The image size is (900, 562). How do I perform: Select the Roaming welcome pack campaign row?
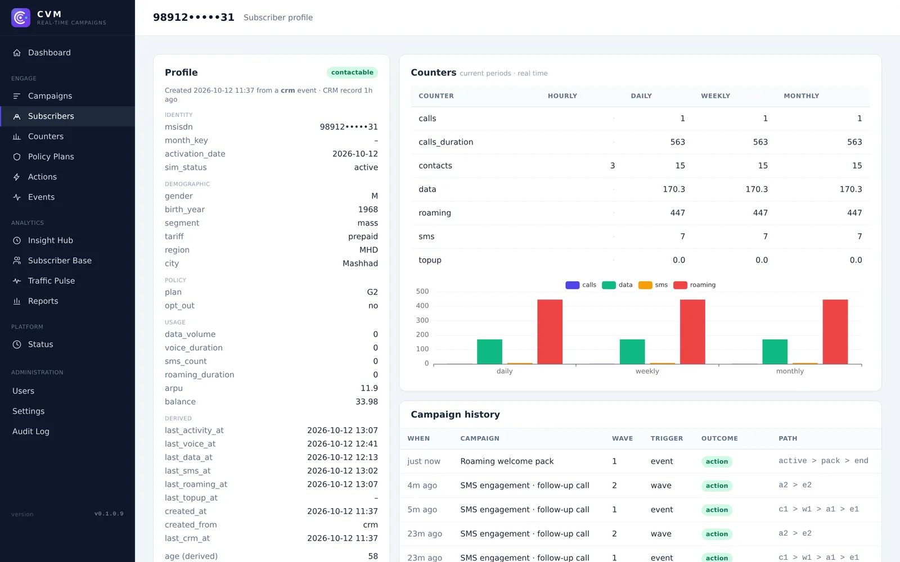640,461
